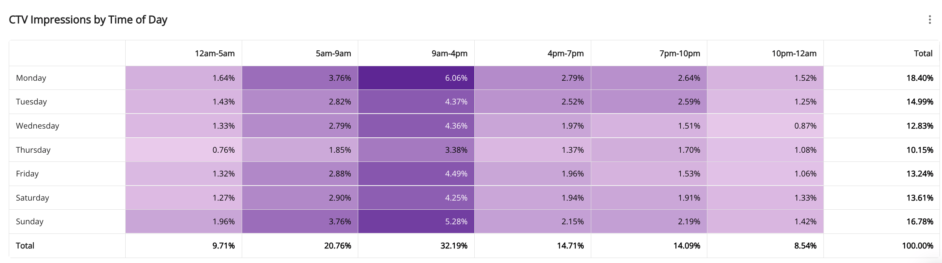Open the three-dot tile options menu
This screenshot has width=942, height=263.
click(x=930, y=20)
